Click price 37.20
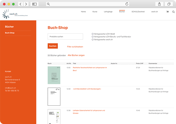This screenshot has width=176, height=124. coord(138,68)
